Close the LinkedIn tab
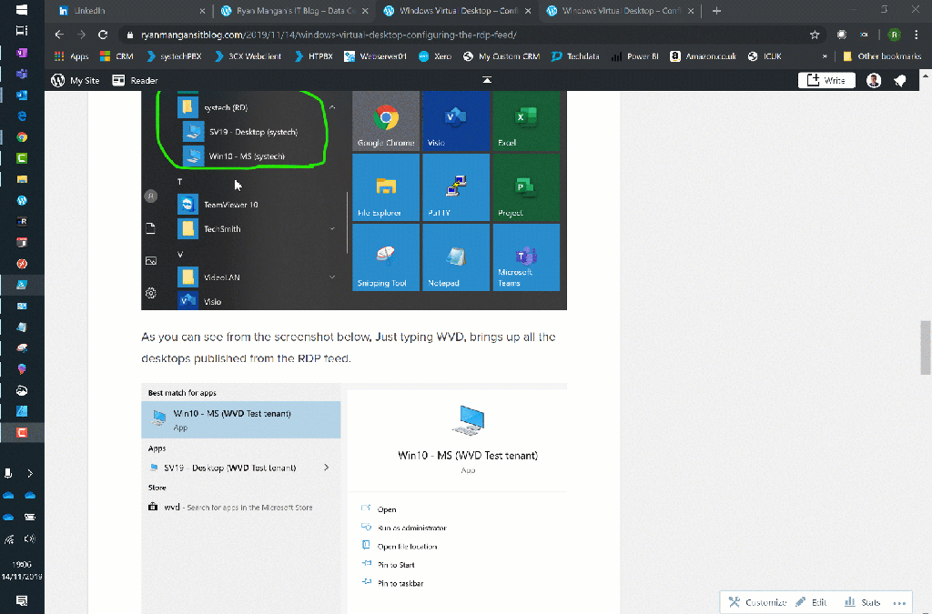 pos(202,11)
